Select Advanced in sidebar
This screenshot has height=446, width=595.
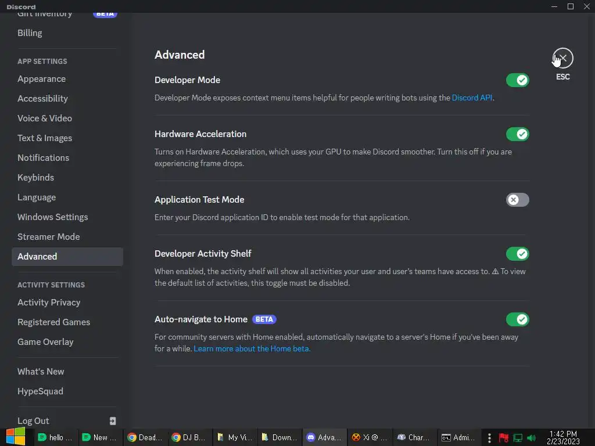67,257
